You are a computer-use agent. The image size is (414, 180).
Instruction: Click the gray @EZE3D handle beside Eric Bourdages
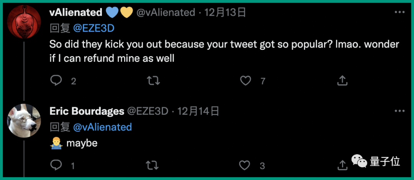tap(148, 111)
